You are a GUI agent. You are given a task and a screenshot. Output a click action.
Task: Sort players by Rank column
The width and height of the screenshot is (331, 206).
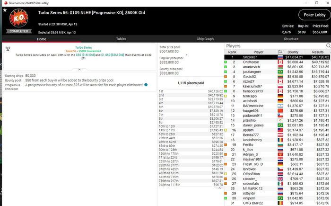tap(232, 52)
